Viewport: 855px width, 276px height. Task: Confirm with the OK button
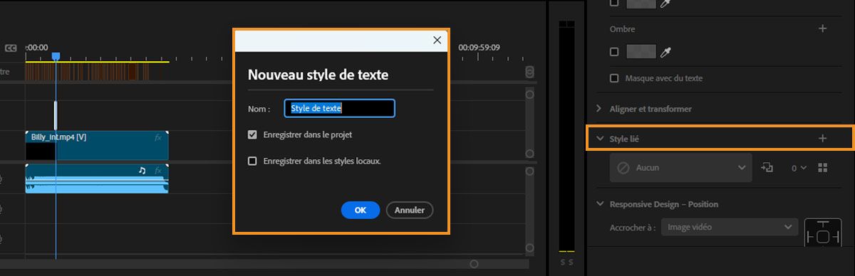pyautogui.click(x=361, y=210)
